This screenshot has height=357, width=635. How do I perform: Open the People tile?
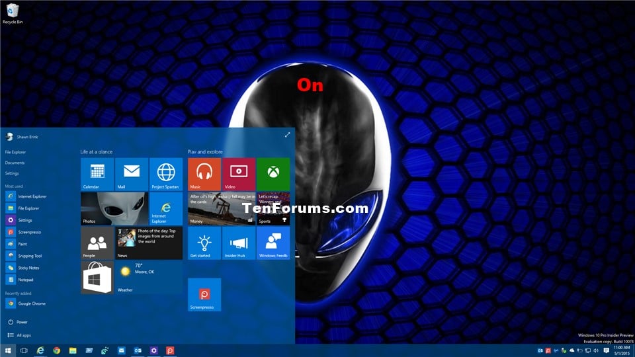click(97, 243)
